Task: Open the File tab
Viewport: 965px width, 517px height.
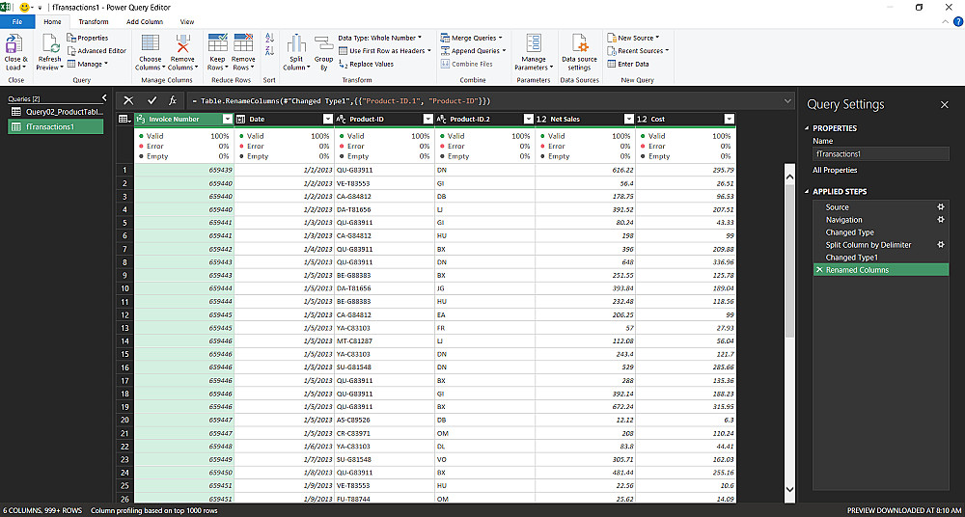Action: (17, 21)
